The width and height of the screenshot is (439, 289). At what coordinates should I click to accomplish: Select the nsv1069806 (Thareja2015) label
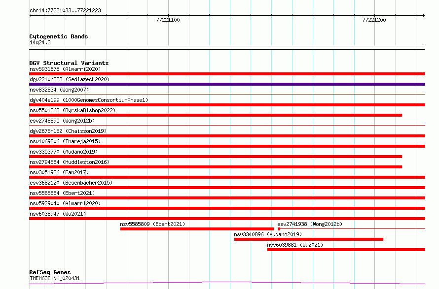click(65, 141)
